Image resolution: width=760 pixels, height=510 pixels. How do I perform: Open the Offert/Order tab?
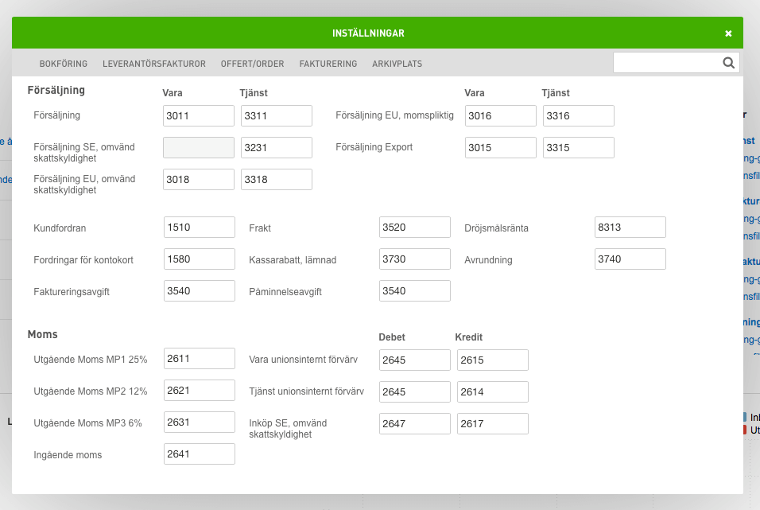pos(253,64)
